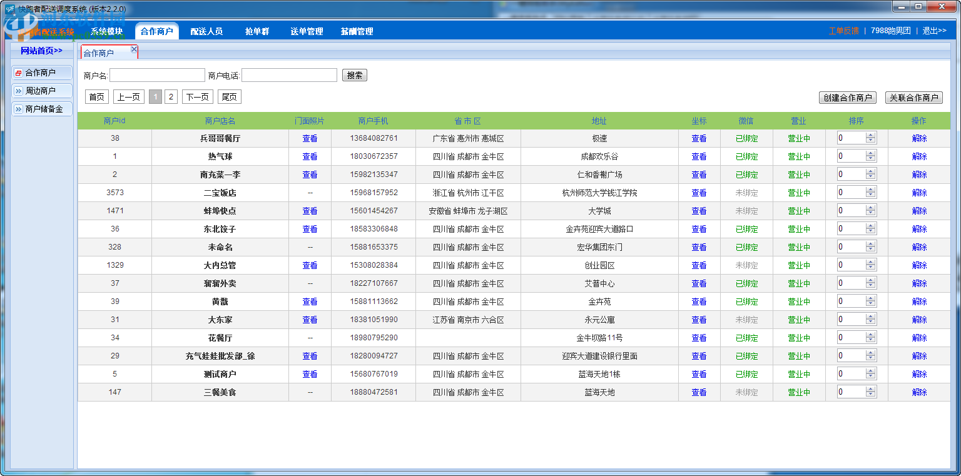
Task: Click the 搜索 button
Action: click(355, 75)
